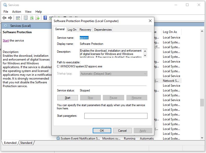Viewport: 206px width, 153px height.
Task: Click the Start the service link
Action: pos(6,41)
